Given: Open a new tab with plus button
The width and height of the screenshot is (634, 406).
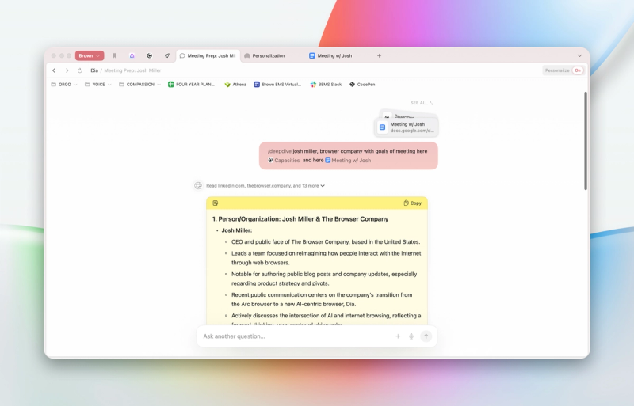Looking at the screenshot, I should click(380, 55).
